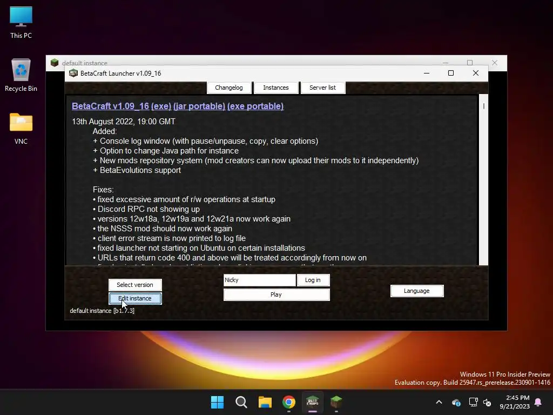Image resolution: width=553 pixels, height=415 pixels.
Task: Click the BetaCraft launcher taskbar icon
Action: [x=313, y=402]
